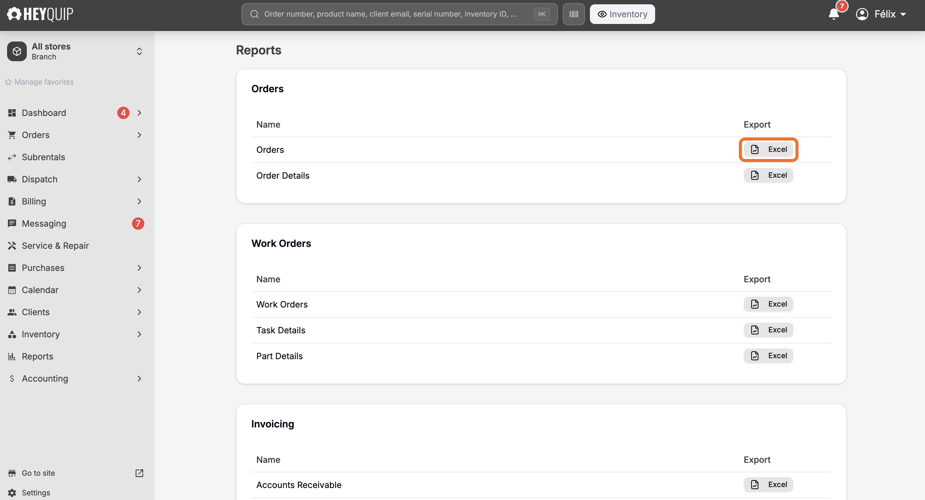Export Orders report to Excel
This screenshot has height=500, width=925.
pyautogui.click(x=768, y=149)
